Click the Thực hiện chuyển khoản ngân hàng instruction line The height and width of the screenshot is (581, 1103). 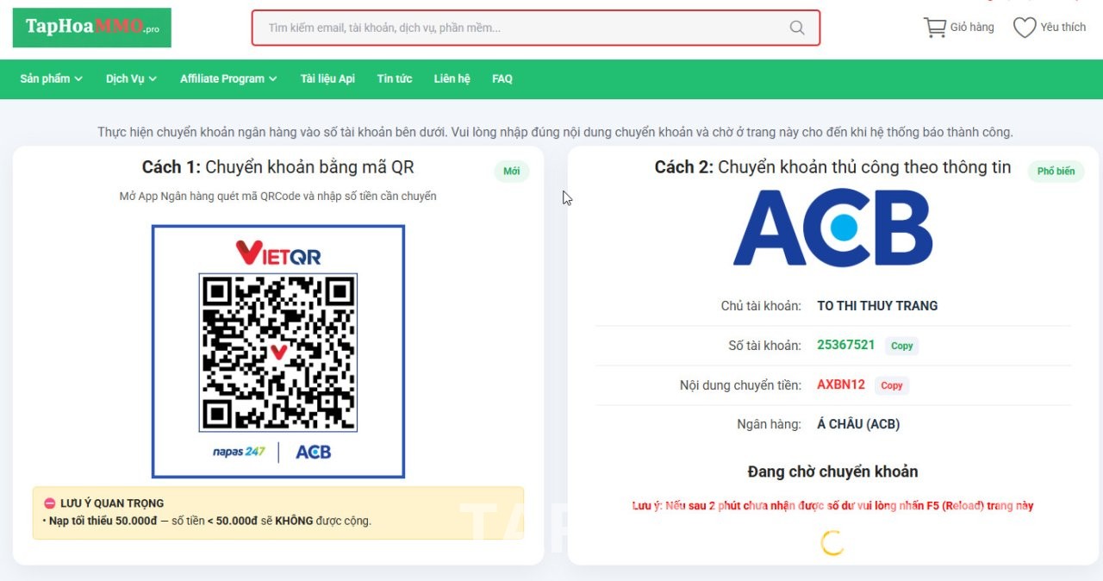tap(555, 132)
